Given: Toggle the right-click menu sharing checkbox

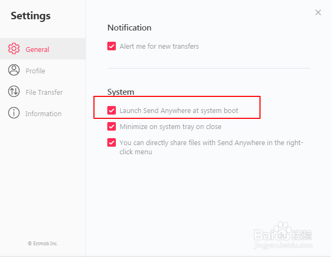Looking at the screenshot, I should 112,142.
